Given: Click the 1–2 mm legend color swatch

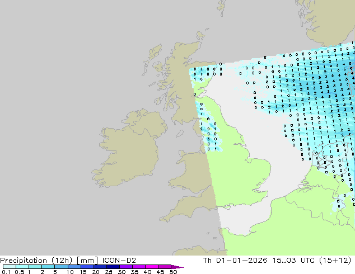Looking at the screenshot, I should coord(35,267).
